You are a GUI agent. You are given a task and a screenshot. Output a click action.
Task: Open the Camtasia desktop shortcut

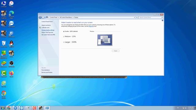(x=4, y=74)
